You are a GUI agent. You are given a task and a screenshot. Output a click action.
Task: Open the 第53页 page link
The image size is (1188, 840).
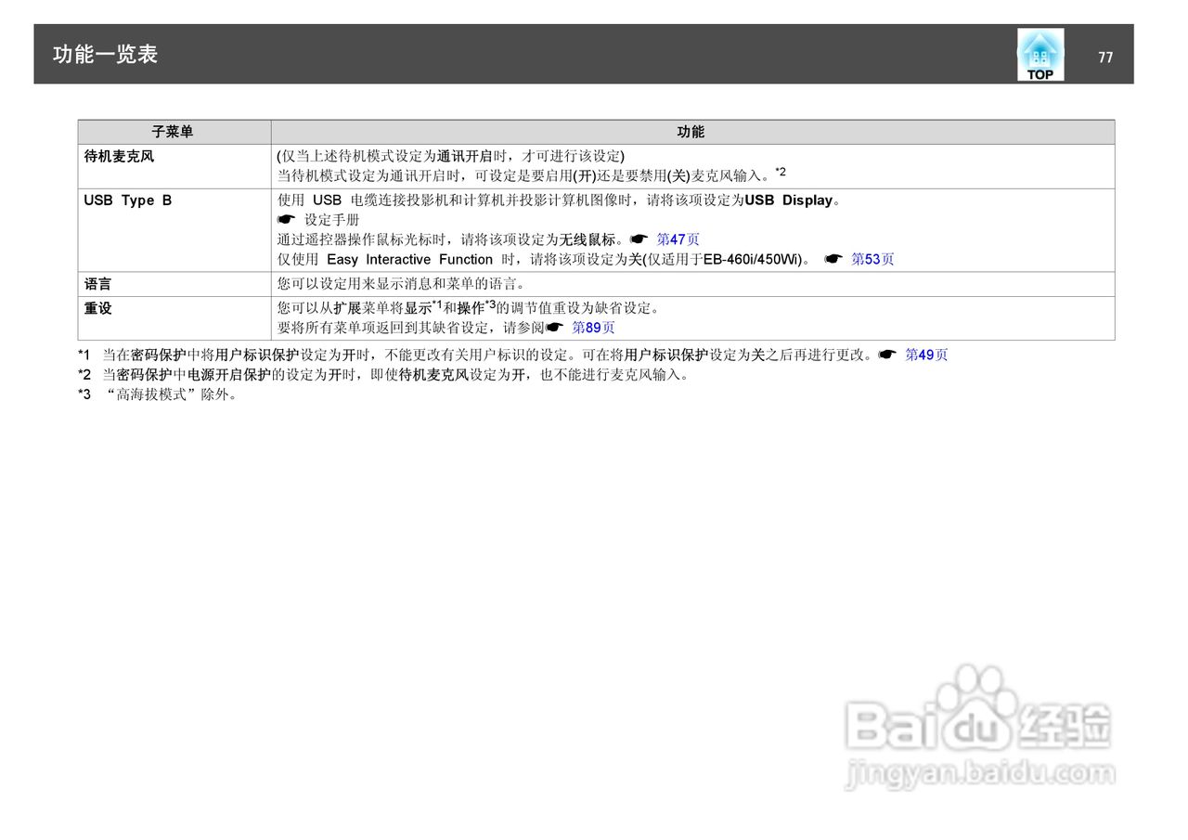tap(872, 259)
